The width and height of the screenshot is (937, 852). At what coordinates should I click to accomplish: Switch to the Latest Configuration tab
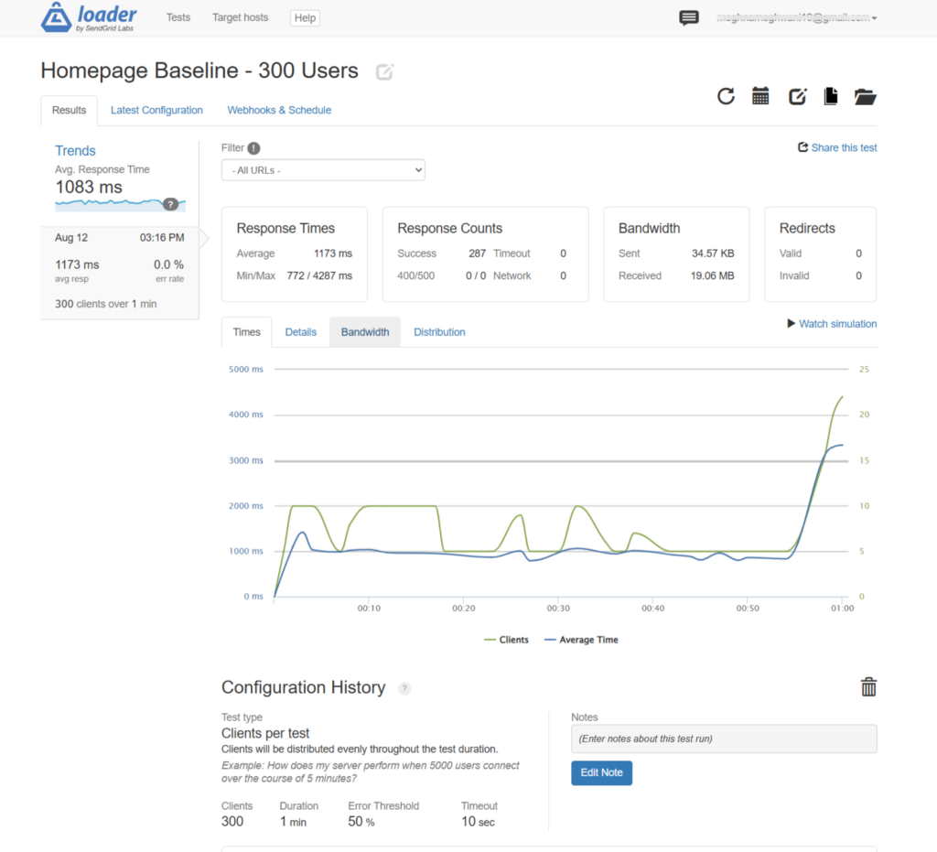(156, 111)
